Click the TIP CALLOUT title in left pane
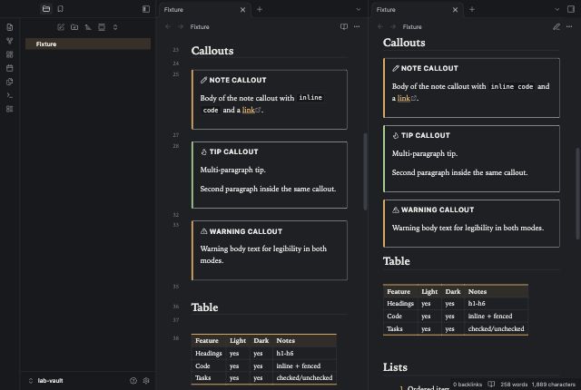581x390 pixels. pos(233,151)
